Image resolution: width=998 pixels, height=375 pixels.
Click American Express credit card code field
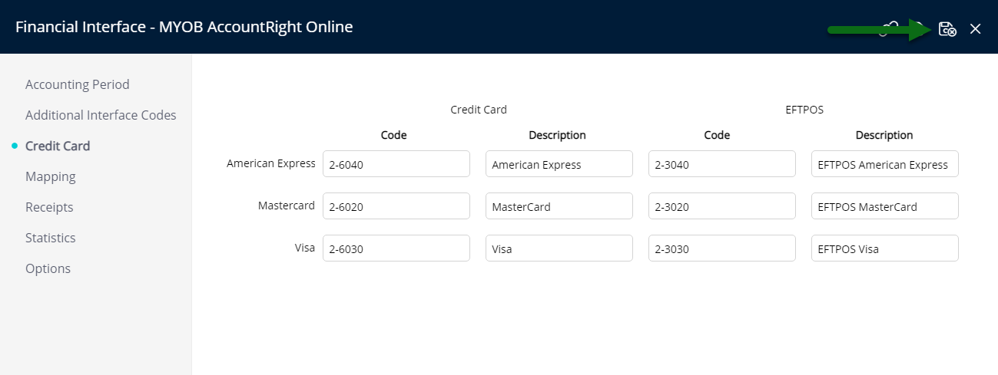click(396, 164)
